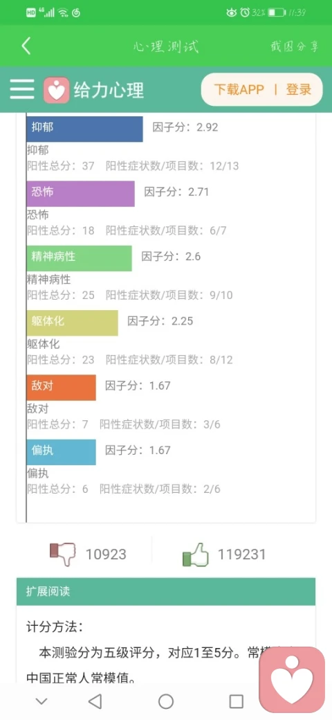Collapse the keyboard chevron in navigation bar
Image resolution: width=332 pixels, height=720 pixels.
coord(41,701)
